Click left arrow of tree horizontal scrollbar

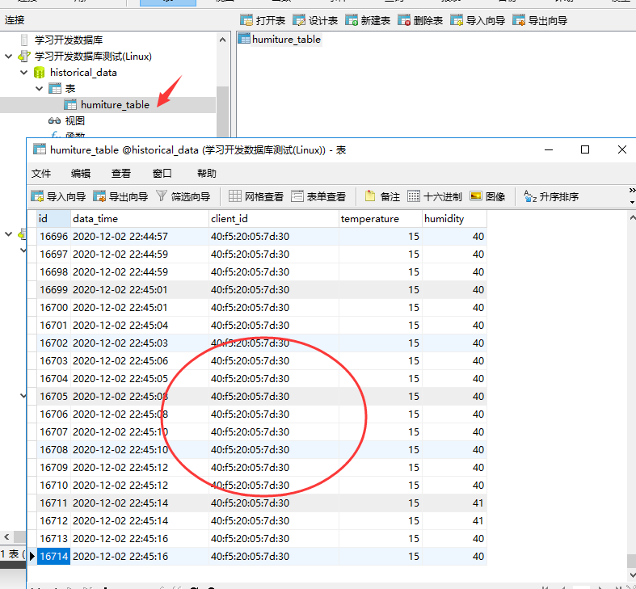coord(7,536)
